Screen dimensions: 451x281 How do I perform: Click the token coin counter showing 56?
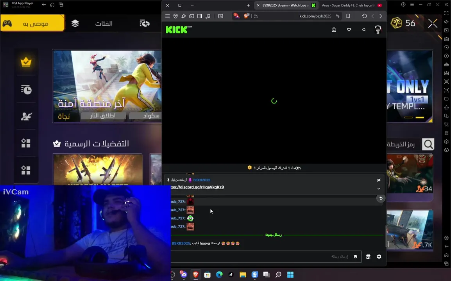(403, 23)
